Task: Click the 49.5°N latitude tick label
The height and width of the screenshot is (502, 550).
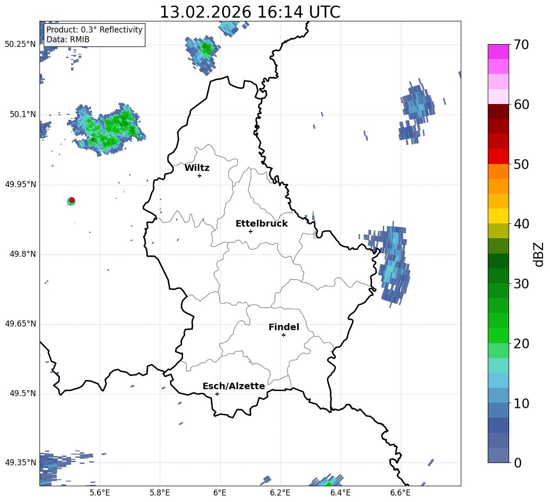Action: (23, 394)
